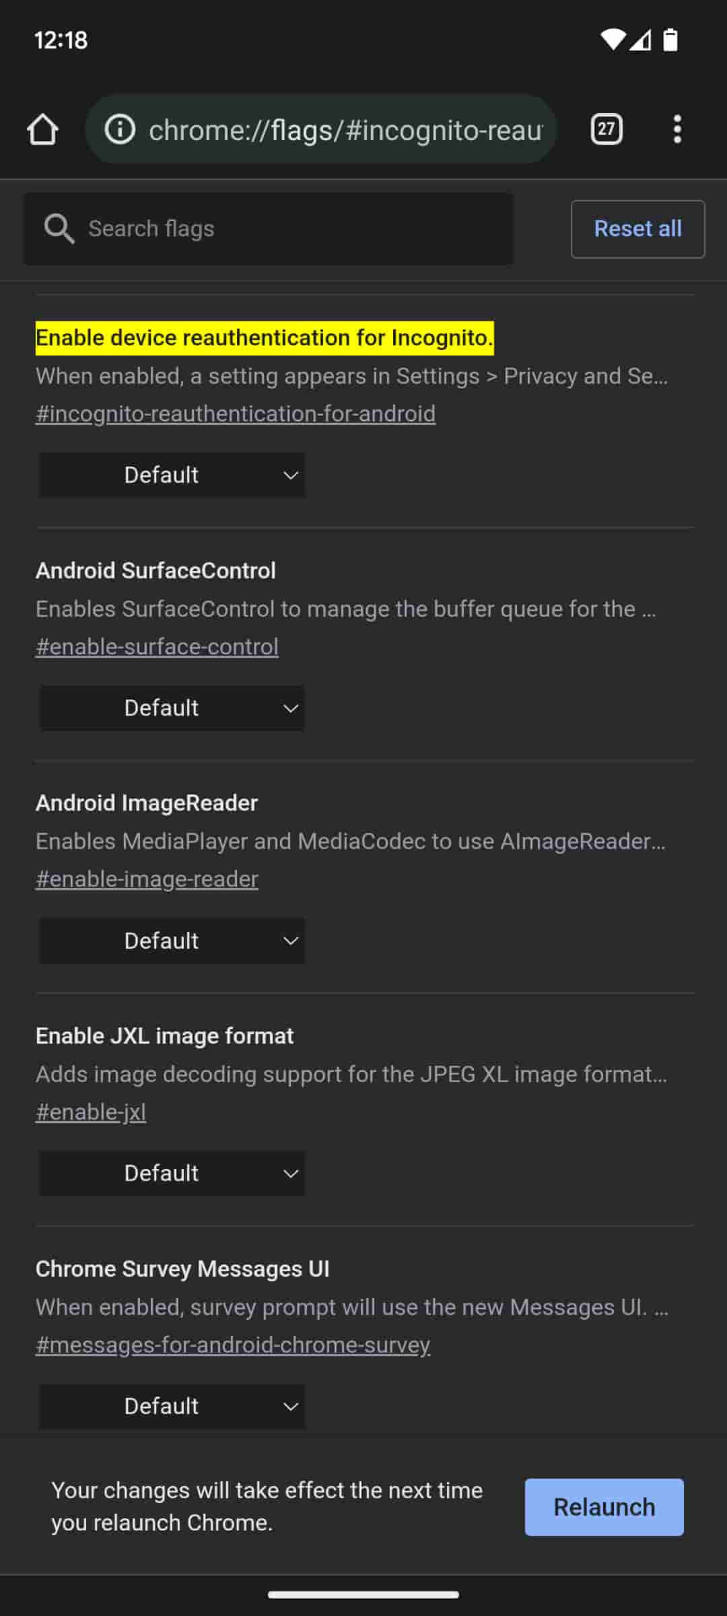This screenshot has height=1616, width=727.
Task: Open the tab switcher showing 27 tabs
Action: click(x=606, y=129)
